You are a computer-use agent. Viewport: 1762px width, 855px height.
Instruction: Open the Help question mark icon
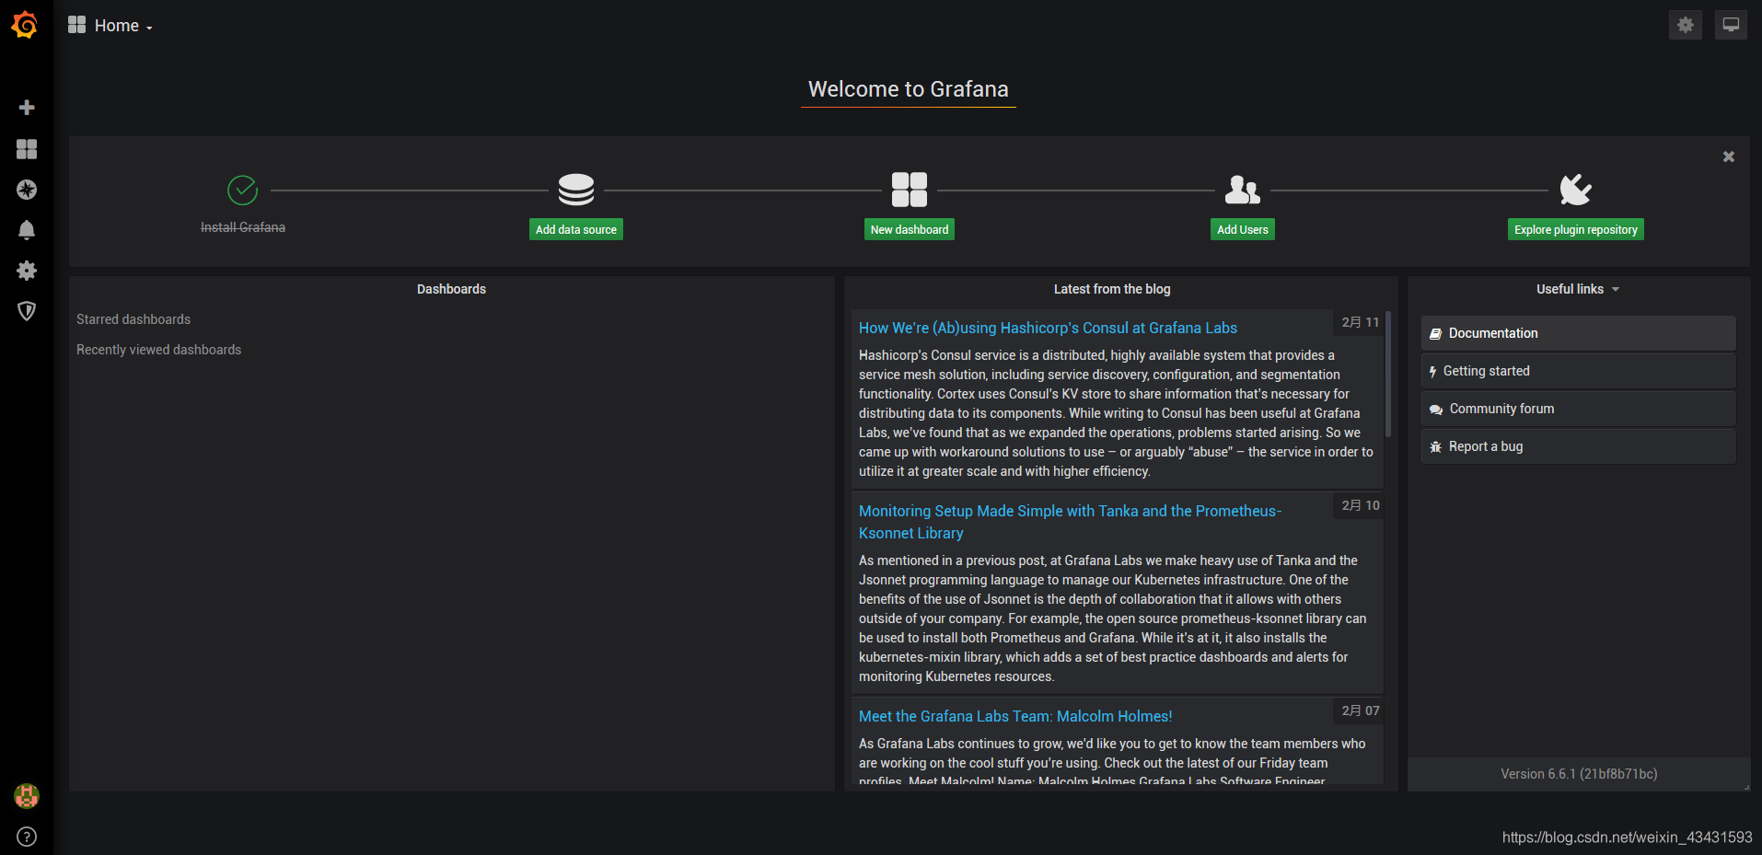tap(27, 837)
